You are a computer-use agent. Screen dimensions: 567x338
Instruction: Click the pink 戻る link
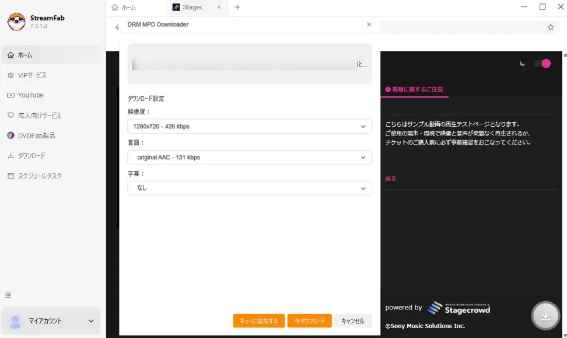390,179
